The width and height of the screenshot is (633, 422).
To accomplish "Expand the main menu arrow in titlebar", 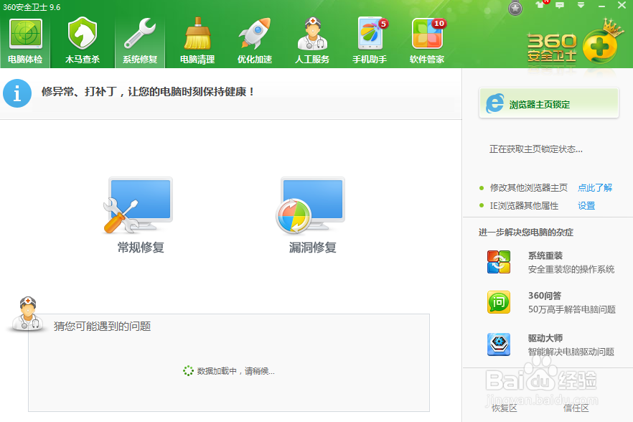I will 579,6.
